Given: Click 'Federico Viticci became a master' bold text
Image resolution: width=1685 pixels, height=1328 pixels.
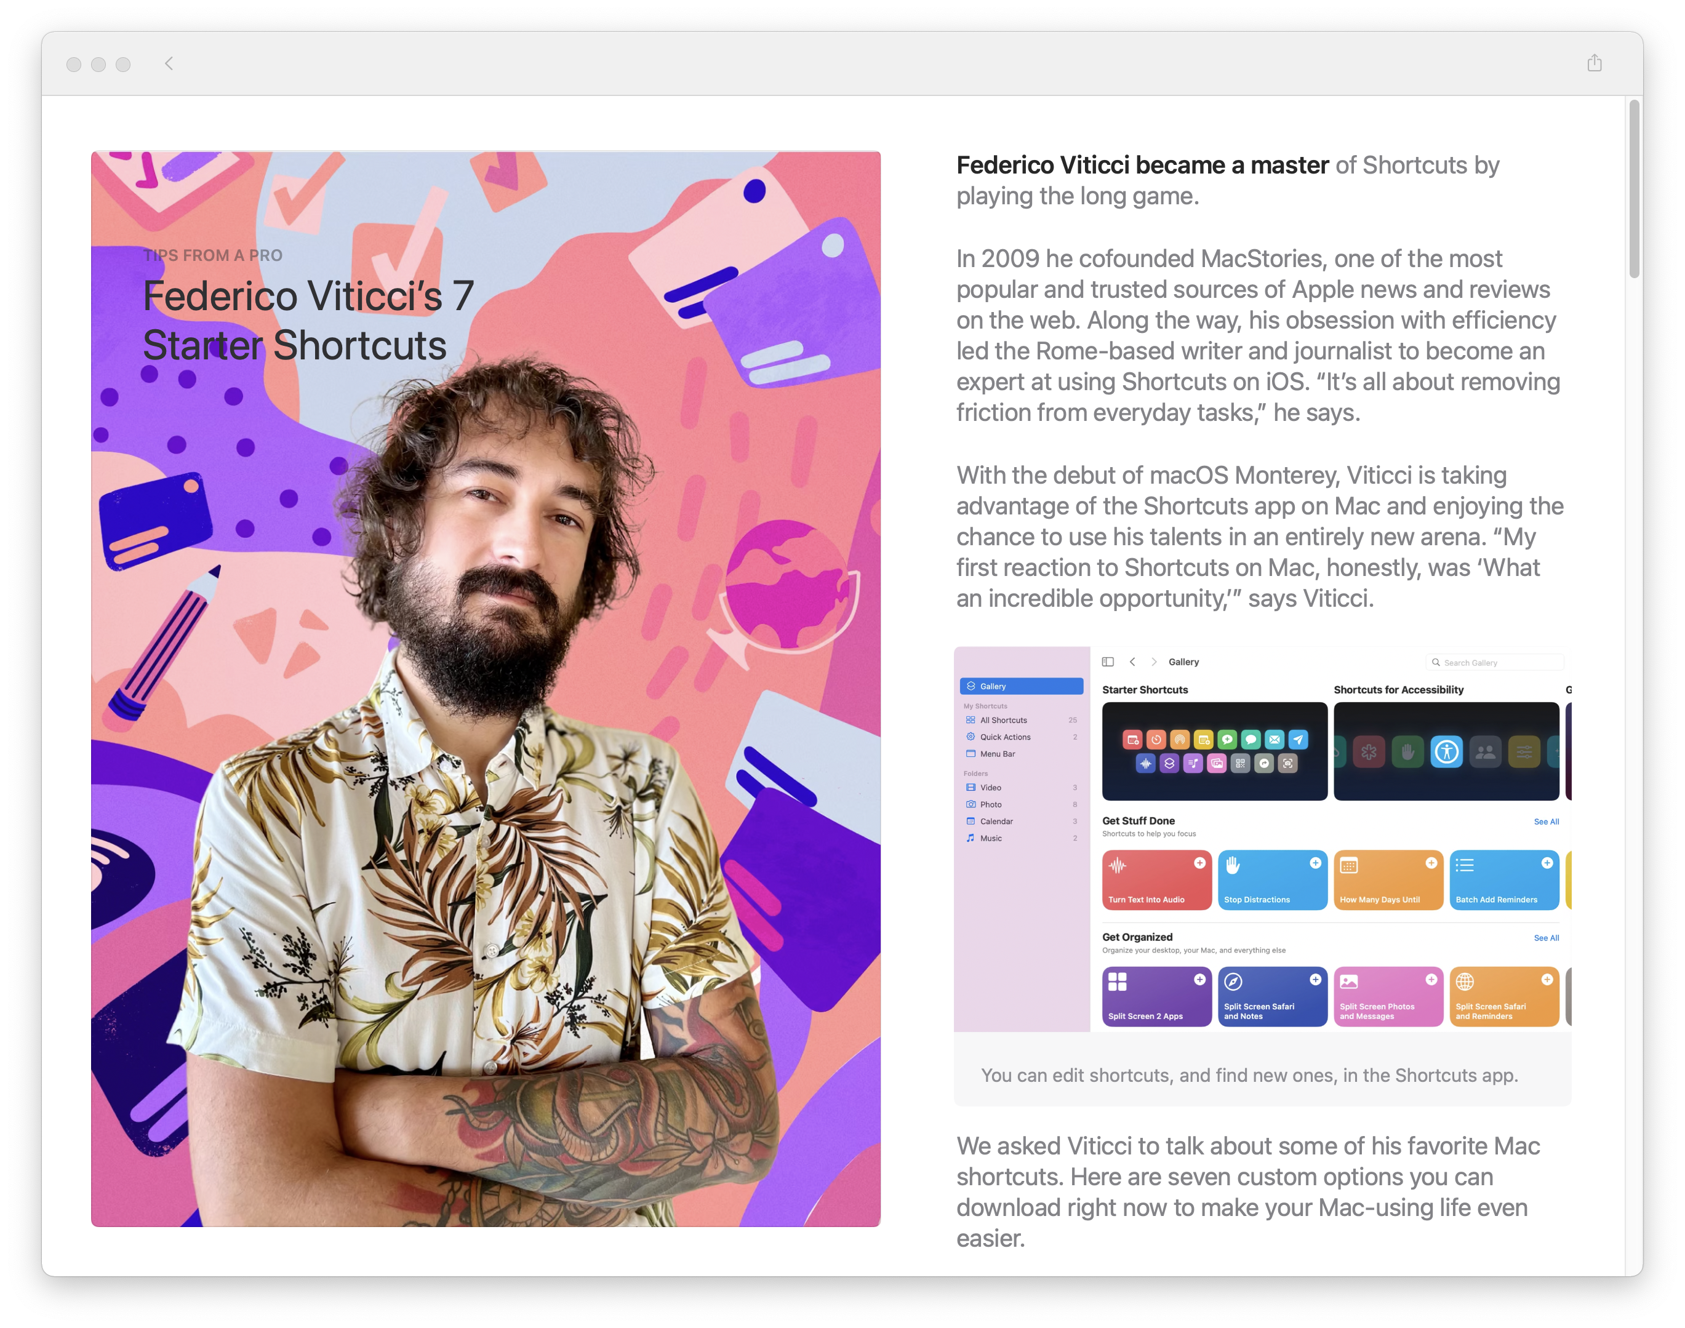Looking at the screenshot, I should [x=1142, y=166].
